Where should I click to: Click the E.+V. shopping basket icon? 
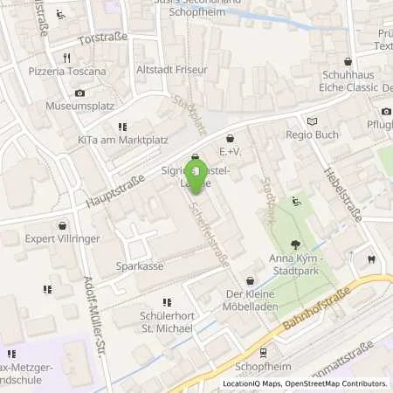[x=230, y=138]
